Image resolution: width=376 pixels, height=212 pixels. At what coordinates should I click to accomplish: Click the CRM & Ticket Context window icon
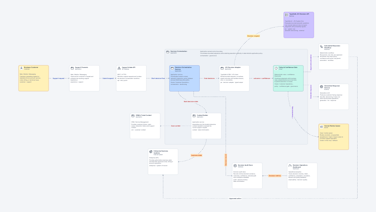133,116
